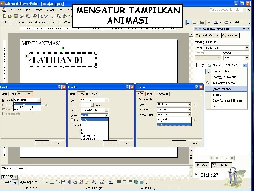
Task: Click the notes area saying Click to add notes
Action: (x=96, y=170)
